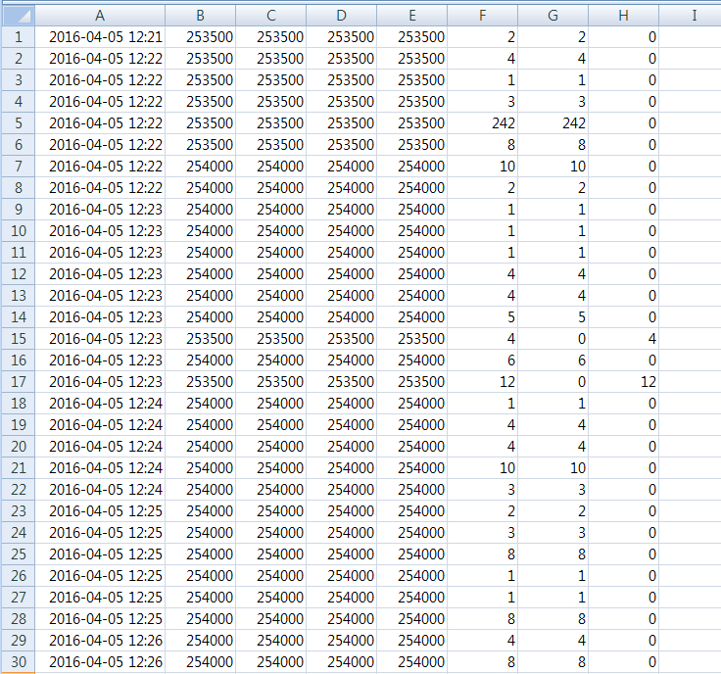Screen dimensions: 721x674
Task: Select cell G15 showing 0
Action: 553,339
